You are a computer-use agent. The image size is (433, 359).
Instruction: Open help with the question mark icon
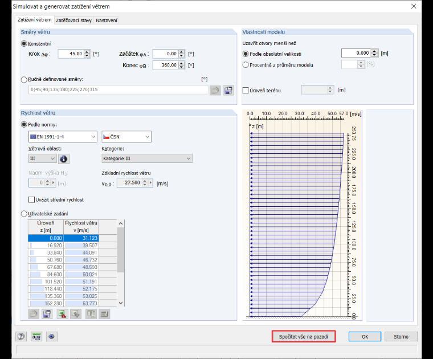pos(21,336)
